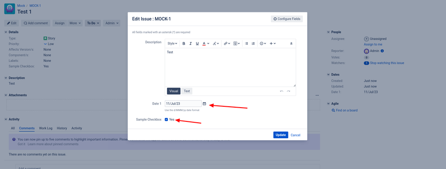This screenshot has height=169, width=446.
Task: Open the Comments activity tab
Action: 27,128
